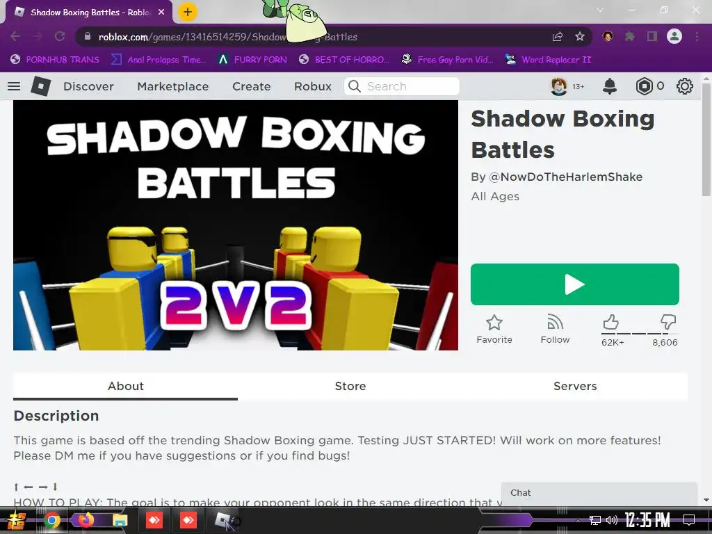The height and width of the screenshot is (534, 712).
Task: Open the Roblox hamburger navigation menu
Action: (x=14, y=86)
